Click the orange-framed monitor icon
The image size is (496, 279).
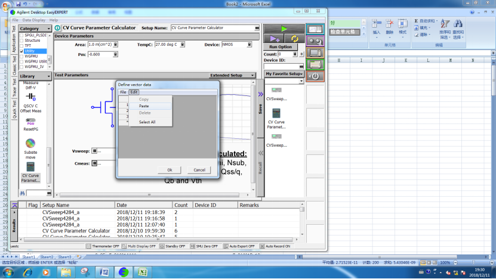coord(315,53)
